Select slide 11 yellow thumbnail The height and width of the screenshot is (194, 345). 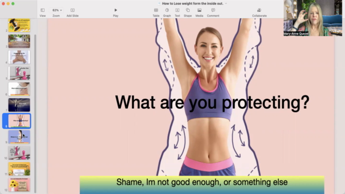[19, 169]
